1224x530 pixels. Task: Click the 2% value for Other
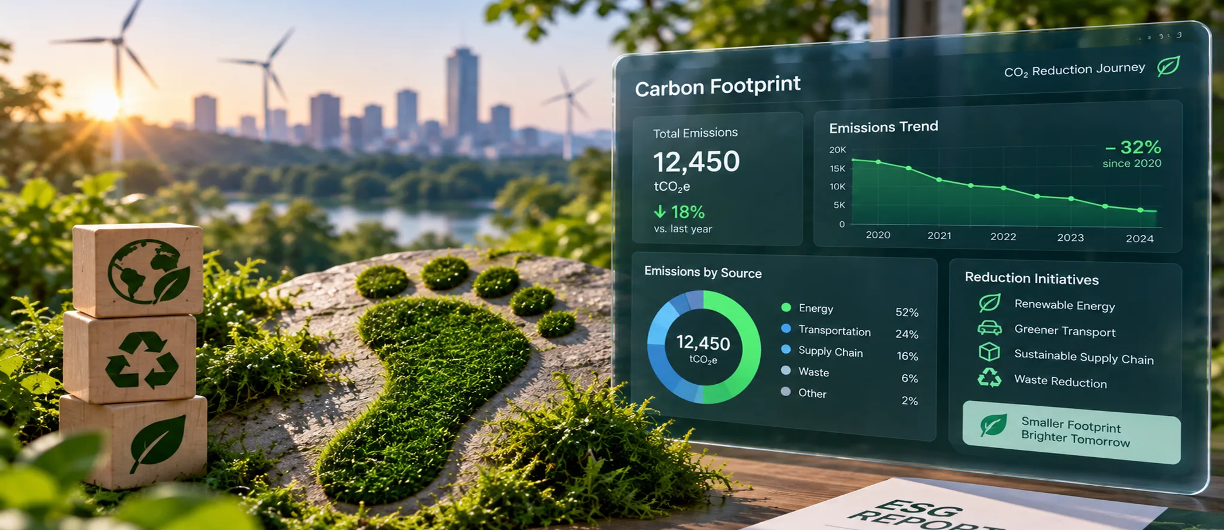[910, 400]
